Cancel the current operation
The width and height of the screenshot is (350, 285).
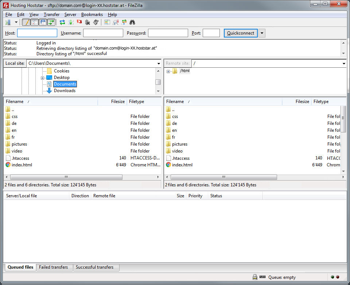pos(79,21)
